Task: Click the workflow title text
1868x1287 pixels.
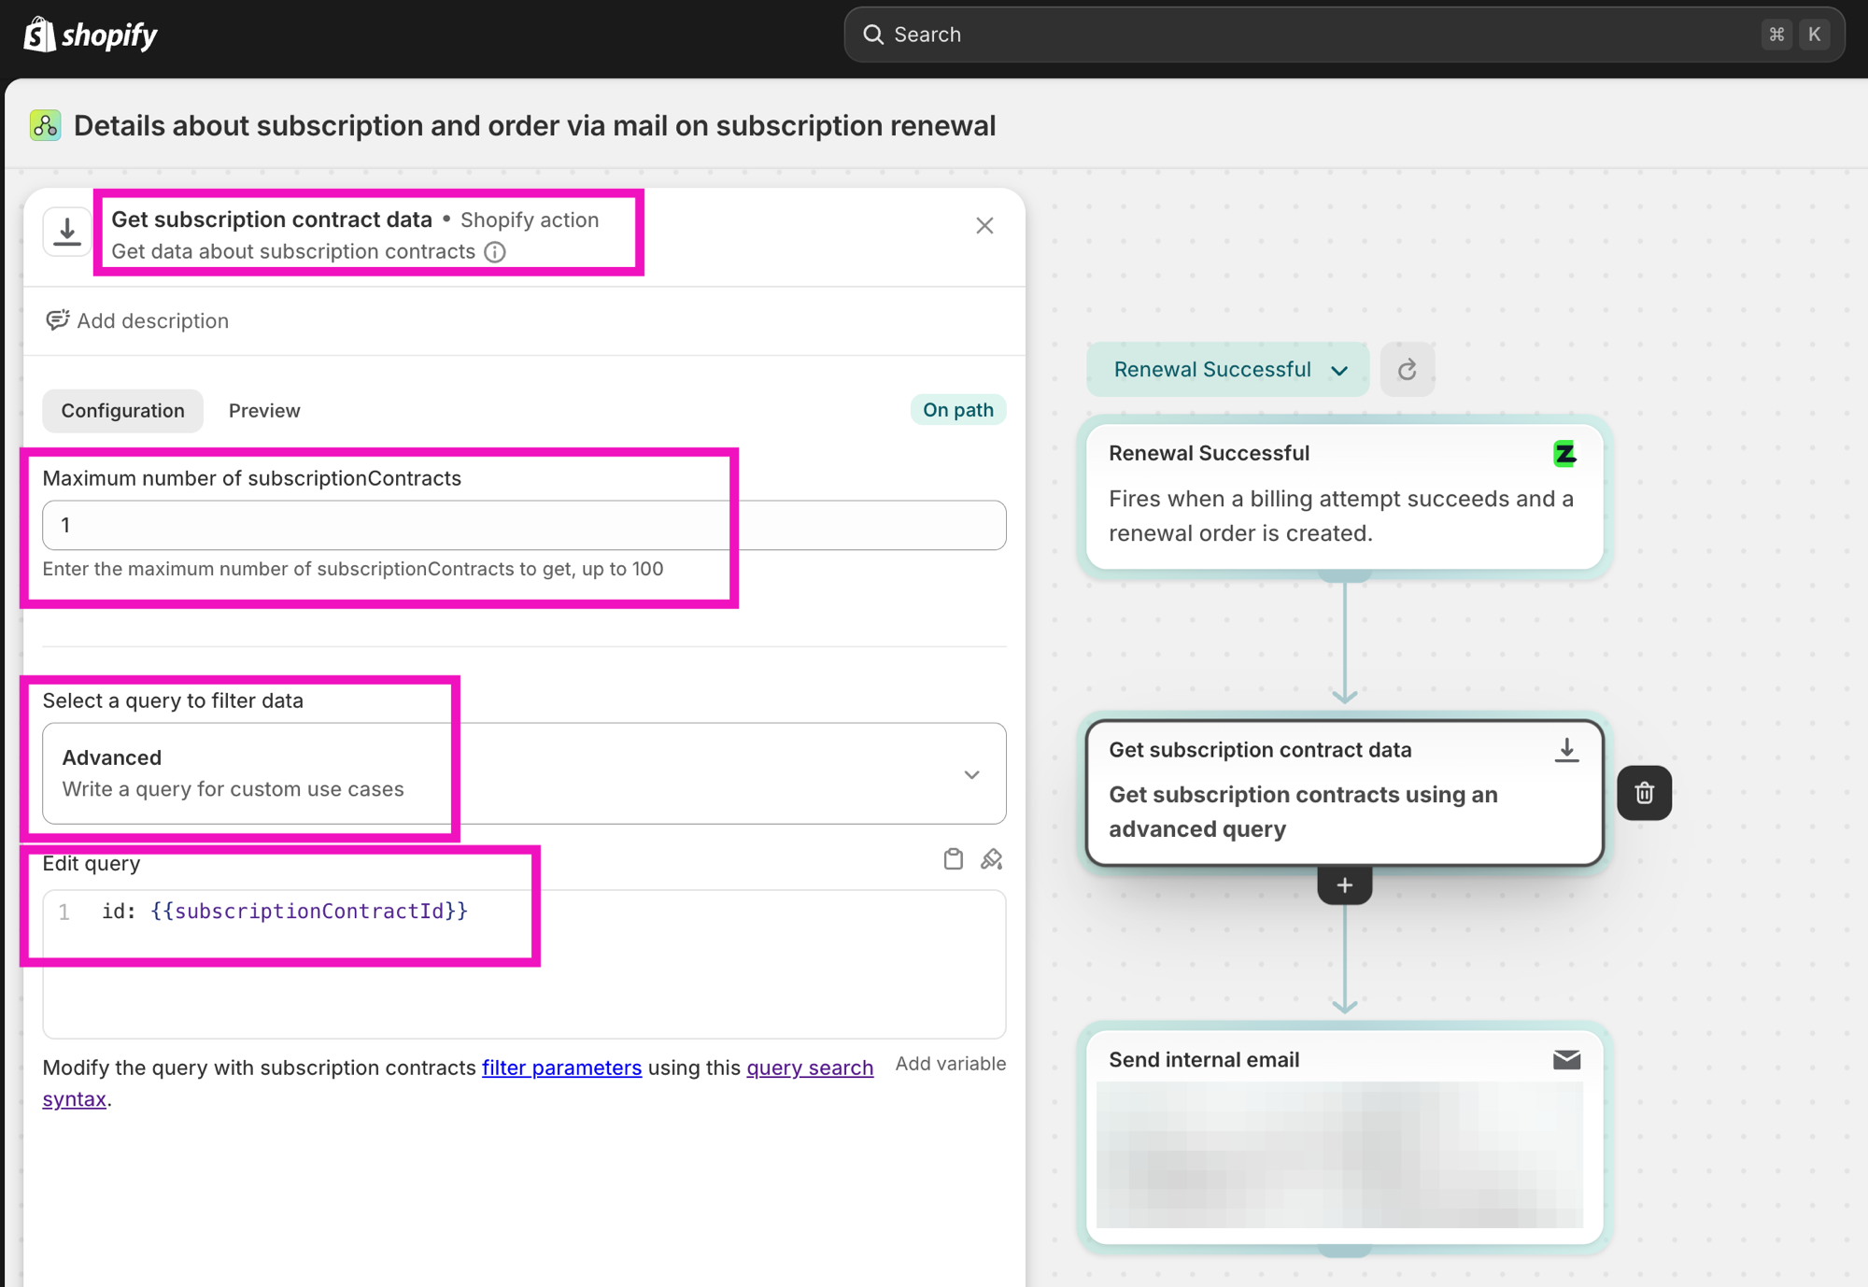Action: (x=535, y=126)
